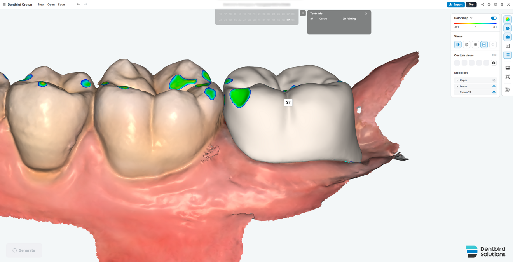Click Save in the top menu
Viewport: 513px width, 262px height.
click(x=61, y=4)
